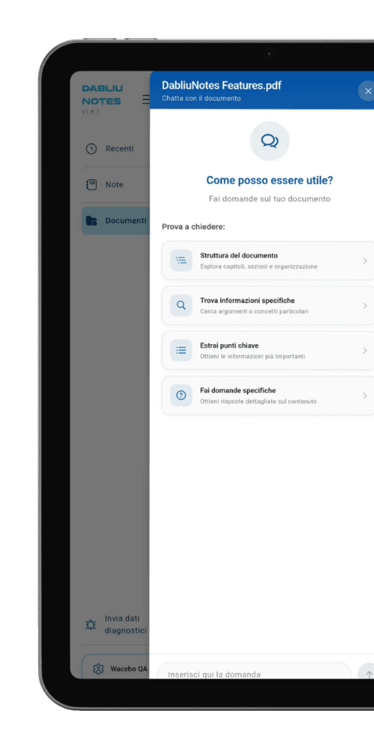Click the Note notebook icon
The width and height of the screenshot is (374, 749).
(x=91, y=185)
